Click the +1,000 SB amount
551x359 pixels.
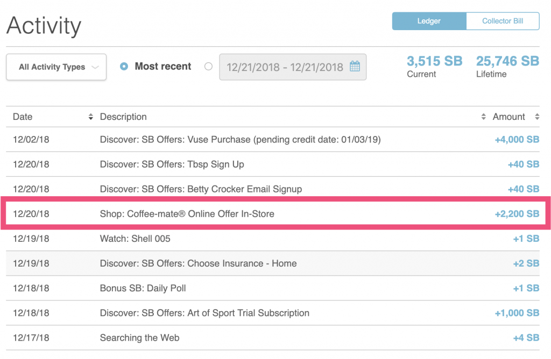(x=517, y=313)
